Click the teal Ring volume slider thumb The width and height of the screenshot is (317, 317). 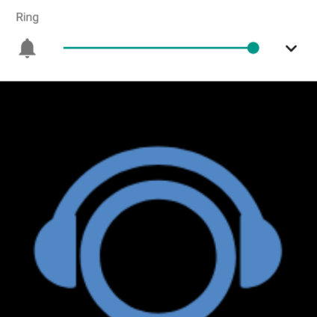[253, 48]
